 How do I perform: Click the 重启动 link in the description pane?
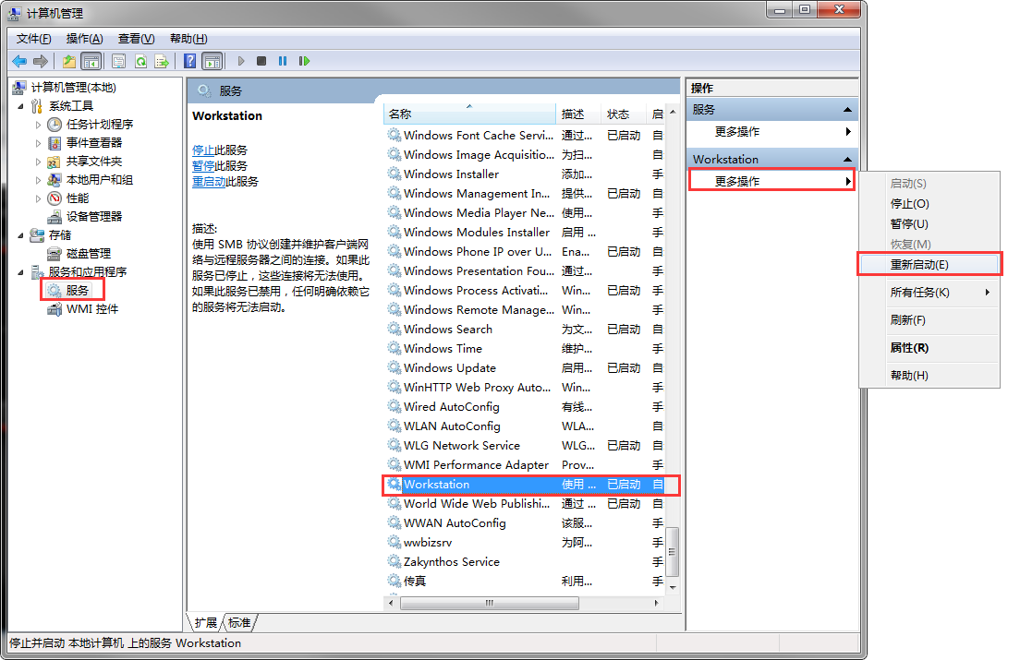tap(209, 182)
